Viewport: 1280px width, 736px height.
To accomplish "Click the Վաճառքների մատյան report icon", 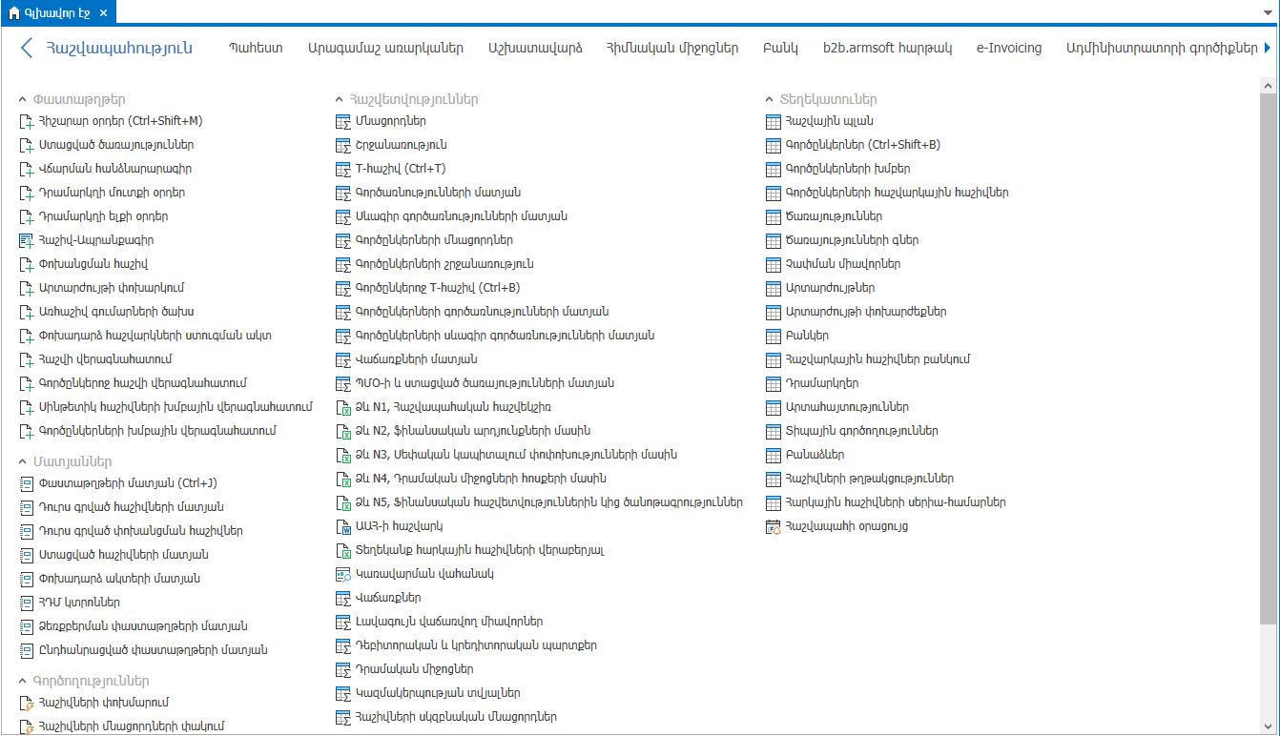I will click(x=343, y=360).
